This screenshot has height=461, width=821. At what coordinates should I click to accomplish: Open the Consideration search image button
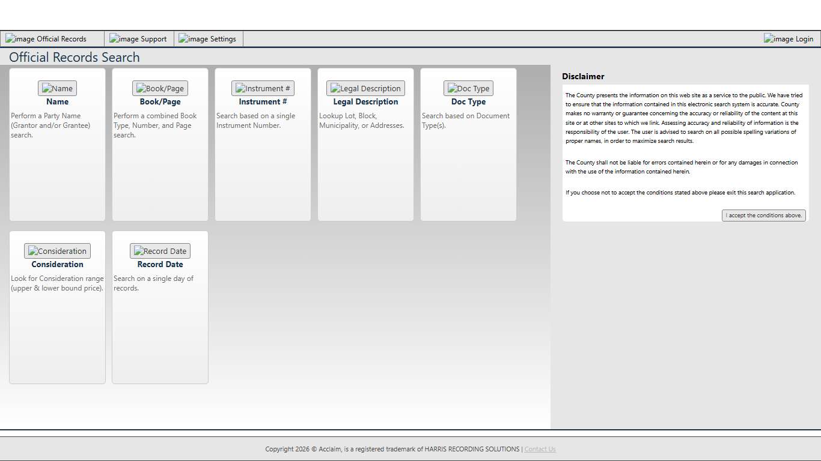pyautogui.click(x=57, y=251)
